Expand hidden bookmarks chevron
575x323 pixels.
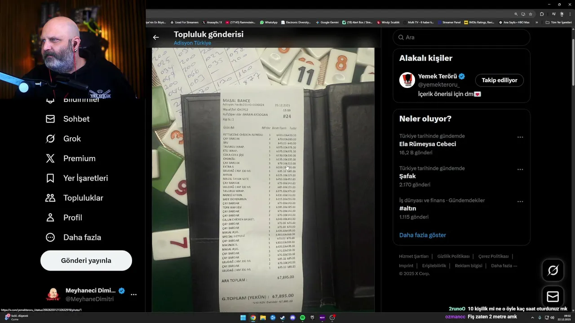pyautogui.click(x=536, y=22)
